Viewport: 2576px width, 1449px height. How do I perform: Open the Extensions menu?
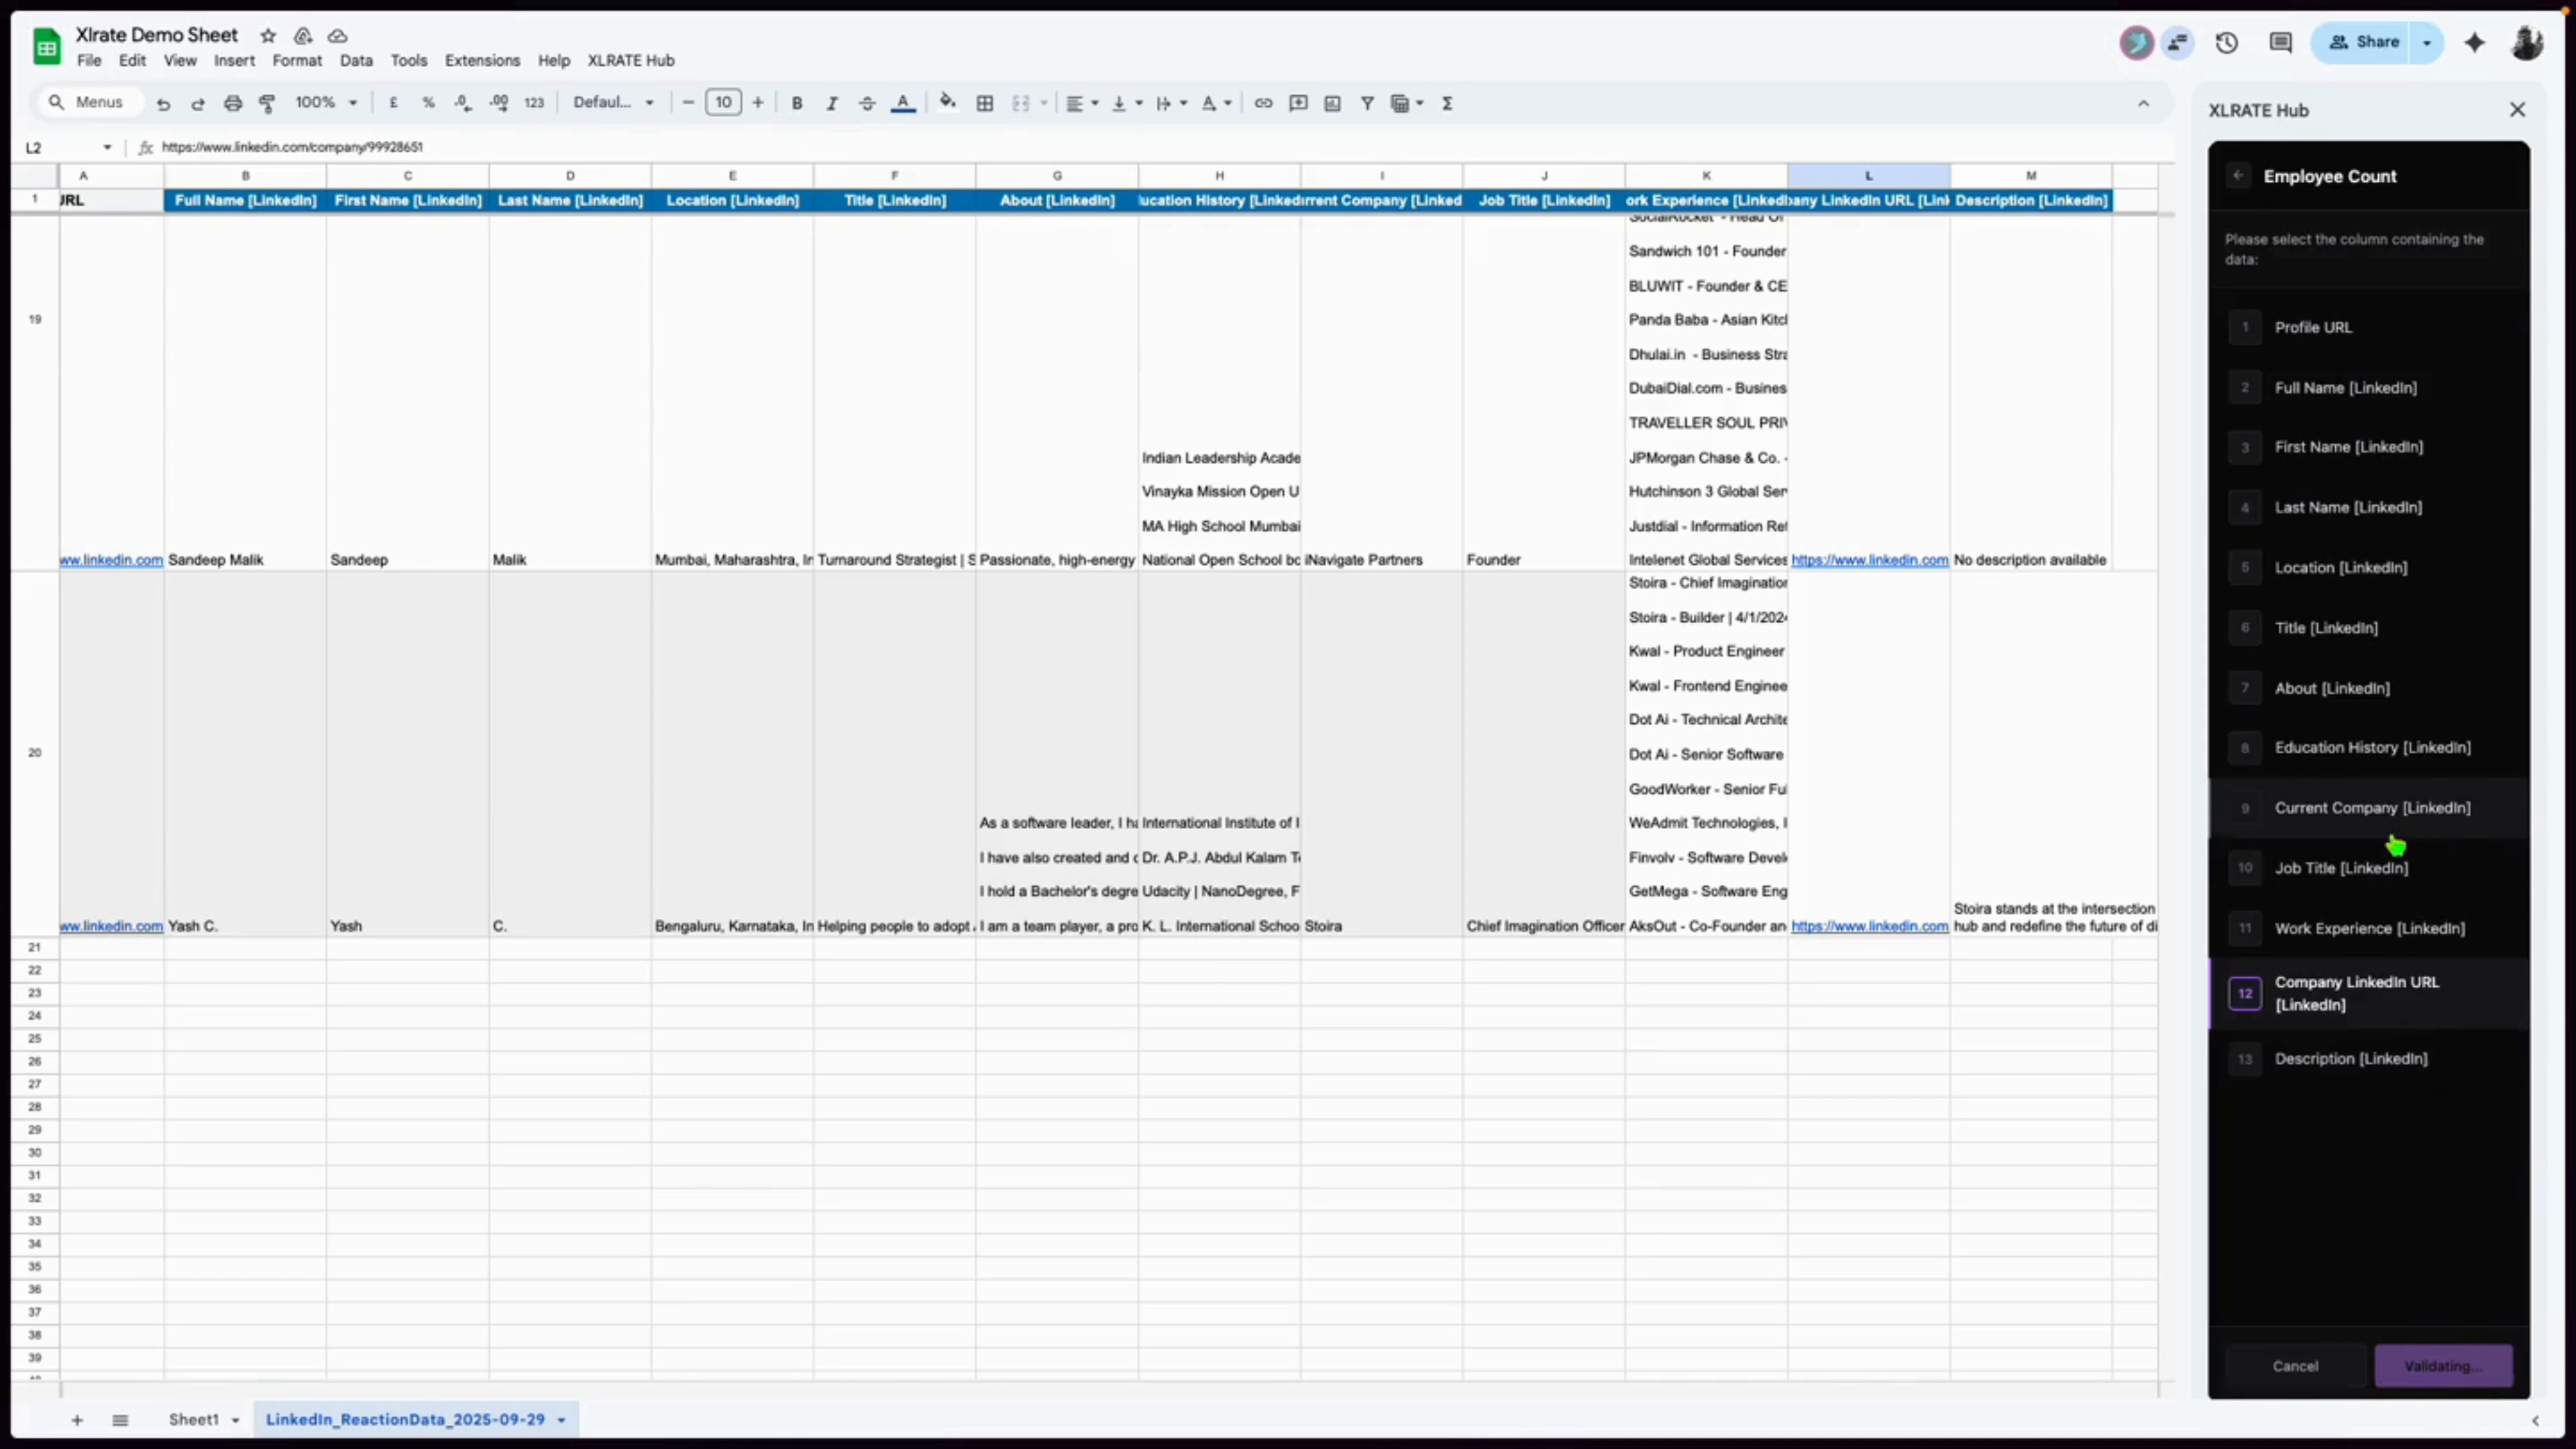point(482,61)
